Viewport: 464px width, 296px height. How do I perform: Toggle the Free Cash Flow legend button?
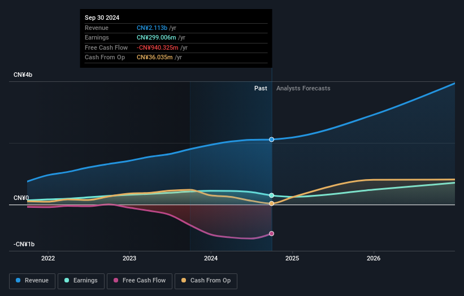140,281
